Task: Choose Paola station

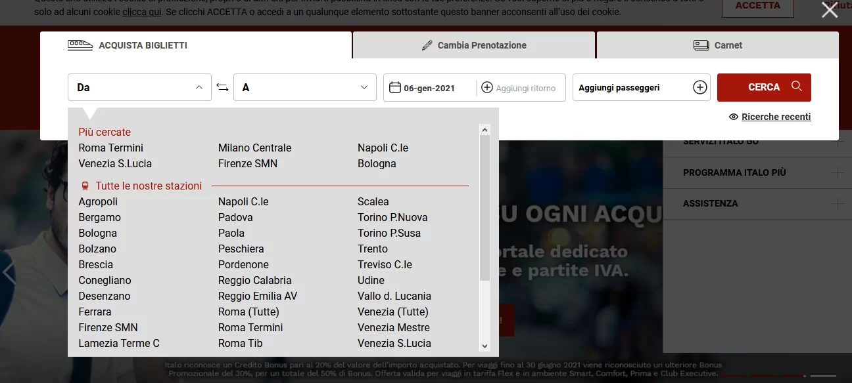Action: [231, 233]
